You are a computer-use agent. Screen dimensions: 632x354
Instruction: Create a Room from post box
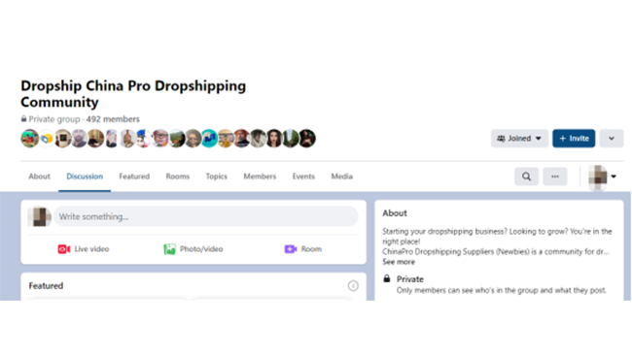[303, 249]
